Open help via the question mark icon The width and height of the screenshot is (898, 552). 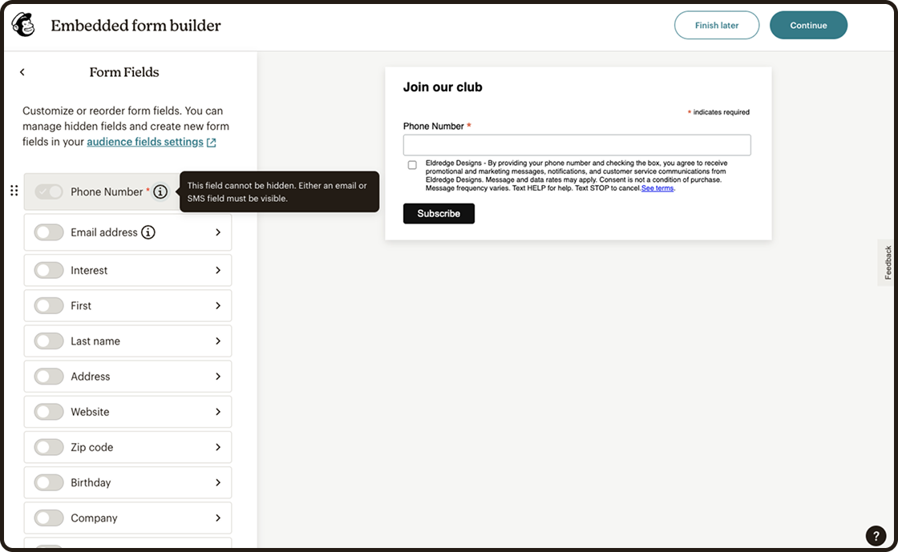pos(875,535)
